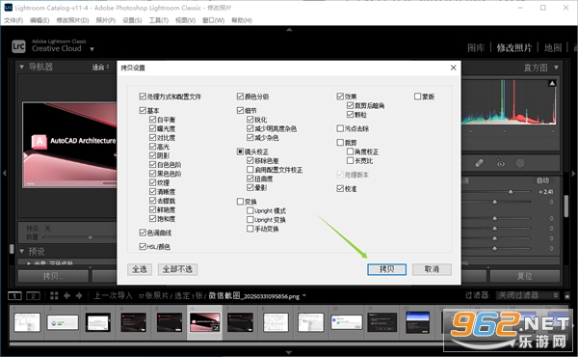Viewport: 578px width, 357px height.
Task: Open the 帮助(H) menu
Action: click(x=242, y=20)
